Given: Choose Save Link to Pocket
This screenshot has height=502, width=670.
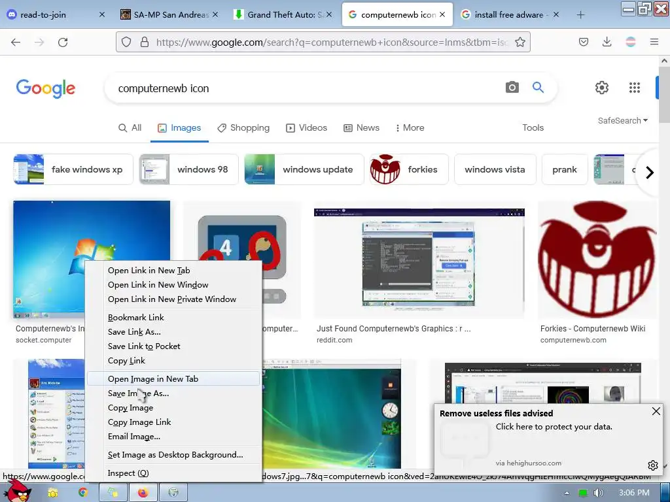Looking at the screenshot, I should [x=173, y=346].
